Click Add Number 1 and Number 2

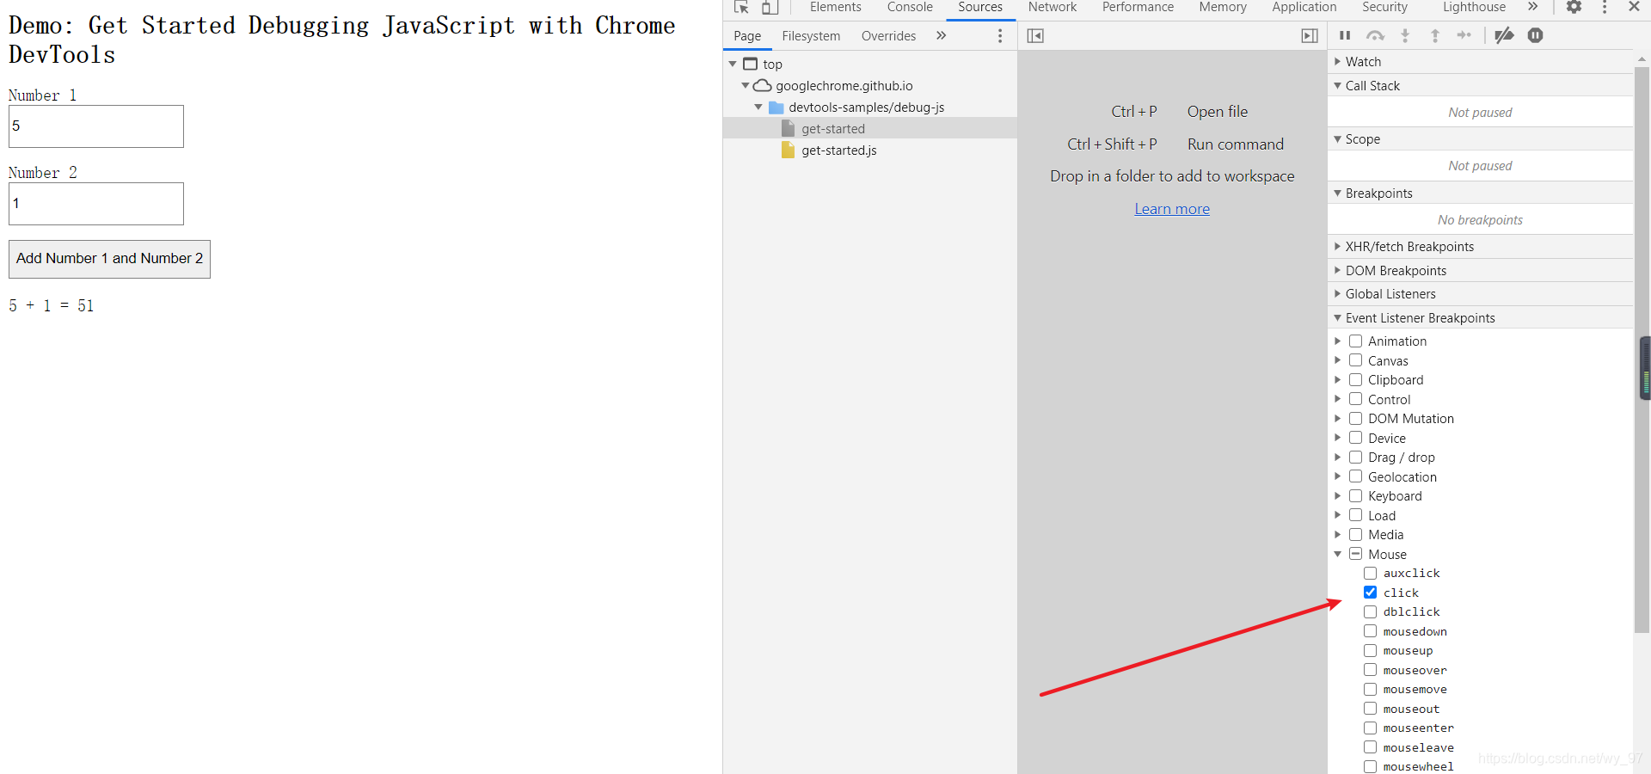(x=109, y=259)
